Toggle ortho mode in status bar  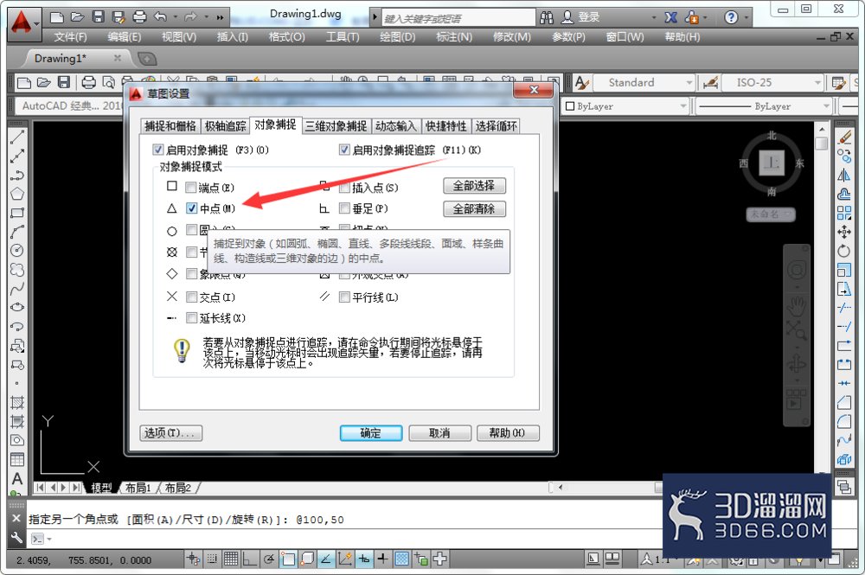coord(249,559)
